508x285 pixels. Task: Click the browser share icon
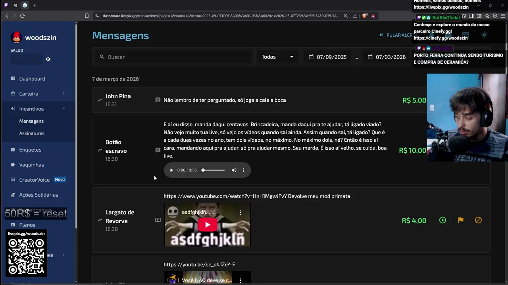(354, 16)
